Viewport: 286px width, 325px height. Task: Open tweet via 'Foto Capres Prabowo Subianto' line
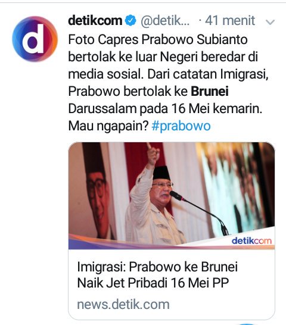tap(158, 39)
